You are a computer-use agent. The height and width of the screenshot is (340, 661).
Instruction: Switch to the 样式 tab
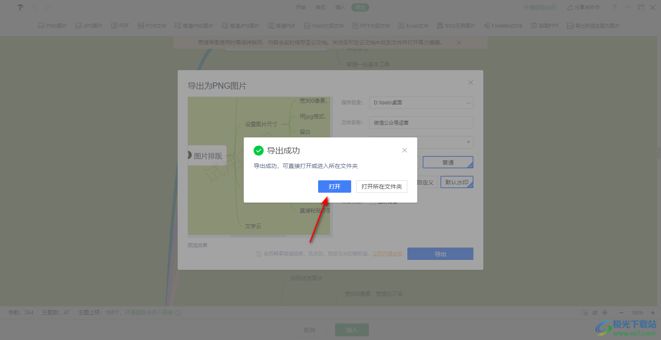[321, 7]
